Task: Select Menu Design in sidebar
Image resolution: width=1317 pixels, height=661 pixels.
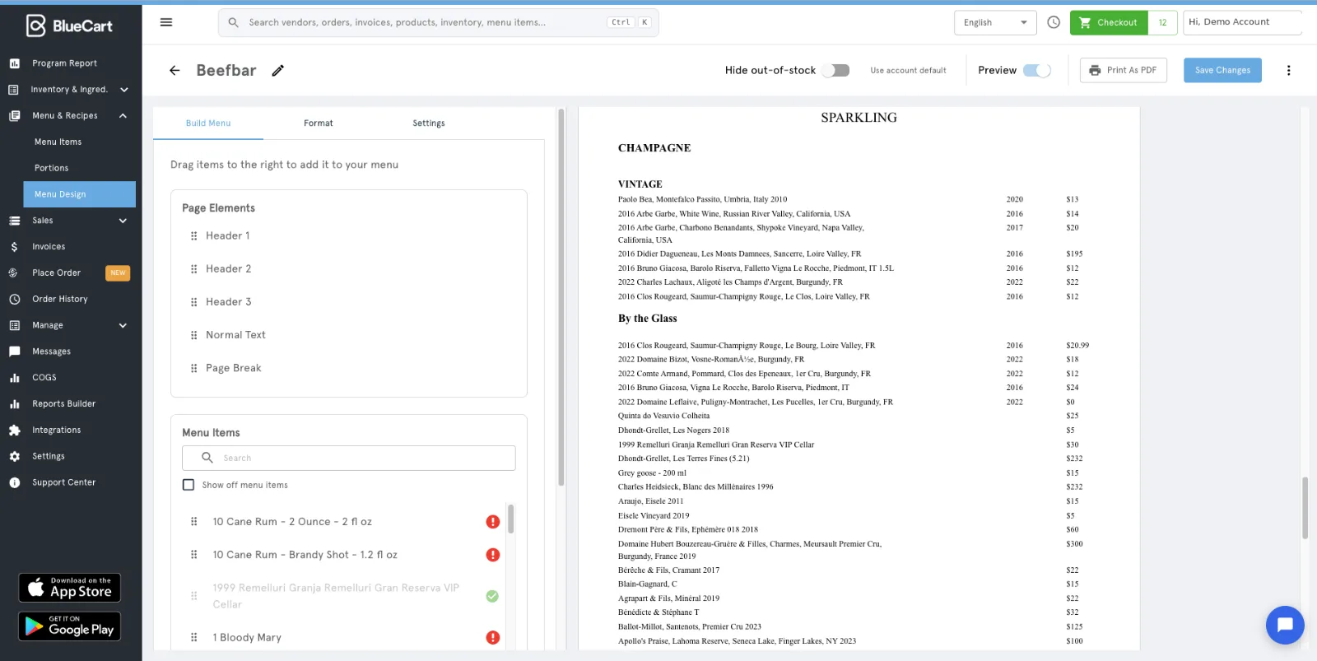Action: click(79, 194)
